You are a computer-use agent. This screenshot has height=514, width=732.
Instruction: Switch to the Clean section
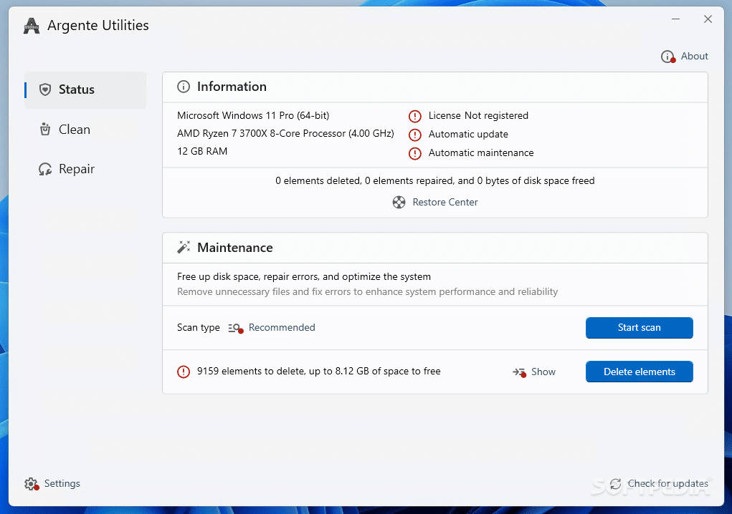[73, 129]
